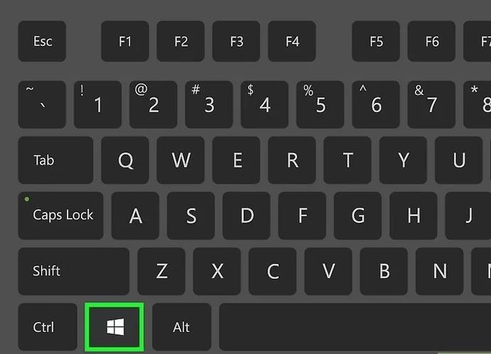Click the left Shift key
This screenshot has height=354, width=491.
[x=74, y=271]
